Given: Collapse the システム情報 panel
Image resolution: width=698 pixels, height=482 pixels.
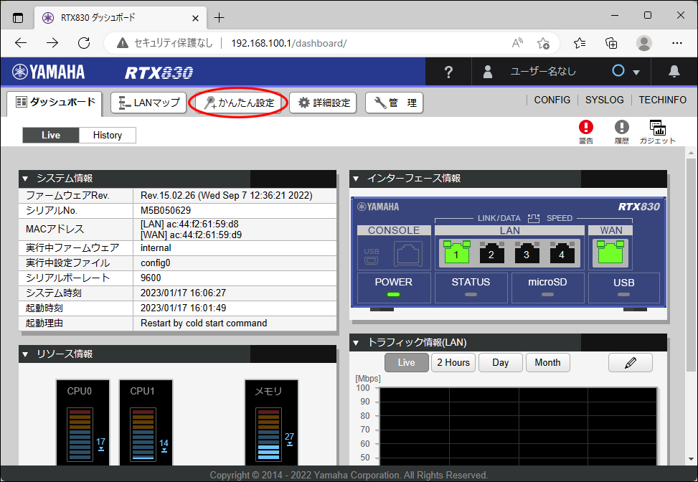Looking at the screenshot, I should [x=25, y=179].
